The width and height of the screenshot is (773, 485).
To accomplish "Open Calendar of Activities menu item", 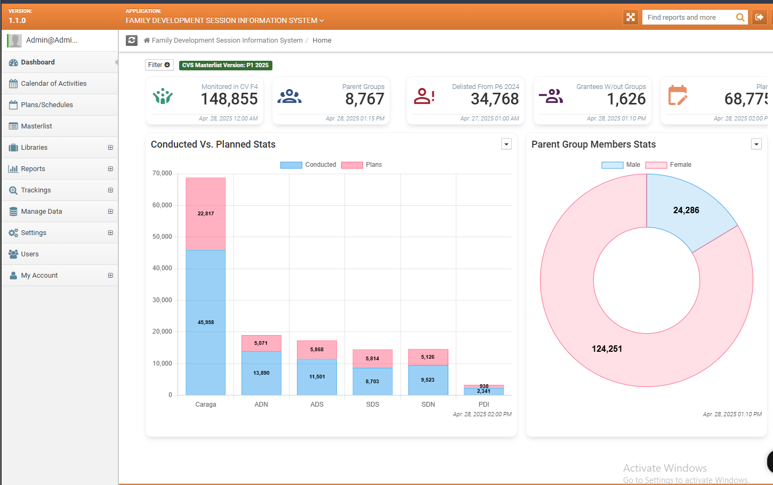I will (53, 84).
